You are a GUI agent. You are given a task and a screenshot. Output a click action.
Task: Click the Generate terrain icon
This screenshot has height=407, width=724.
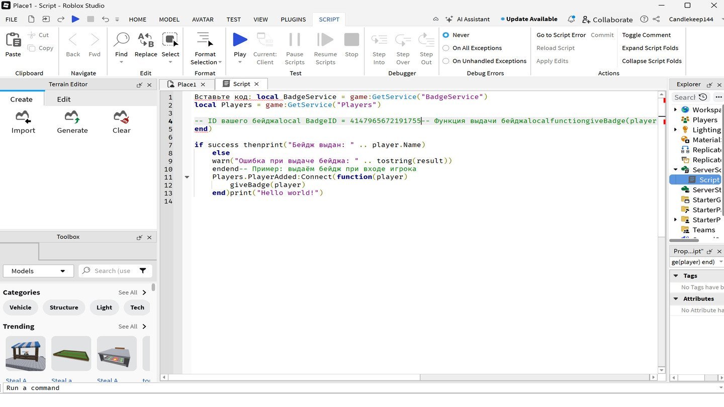pos(72,117)
